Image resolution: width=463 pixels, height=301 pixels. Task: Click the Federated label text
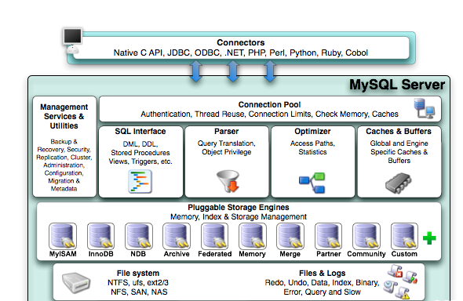click(215, 254)
